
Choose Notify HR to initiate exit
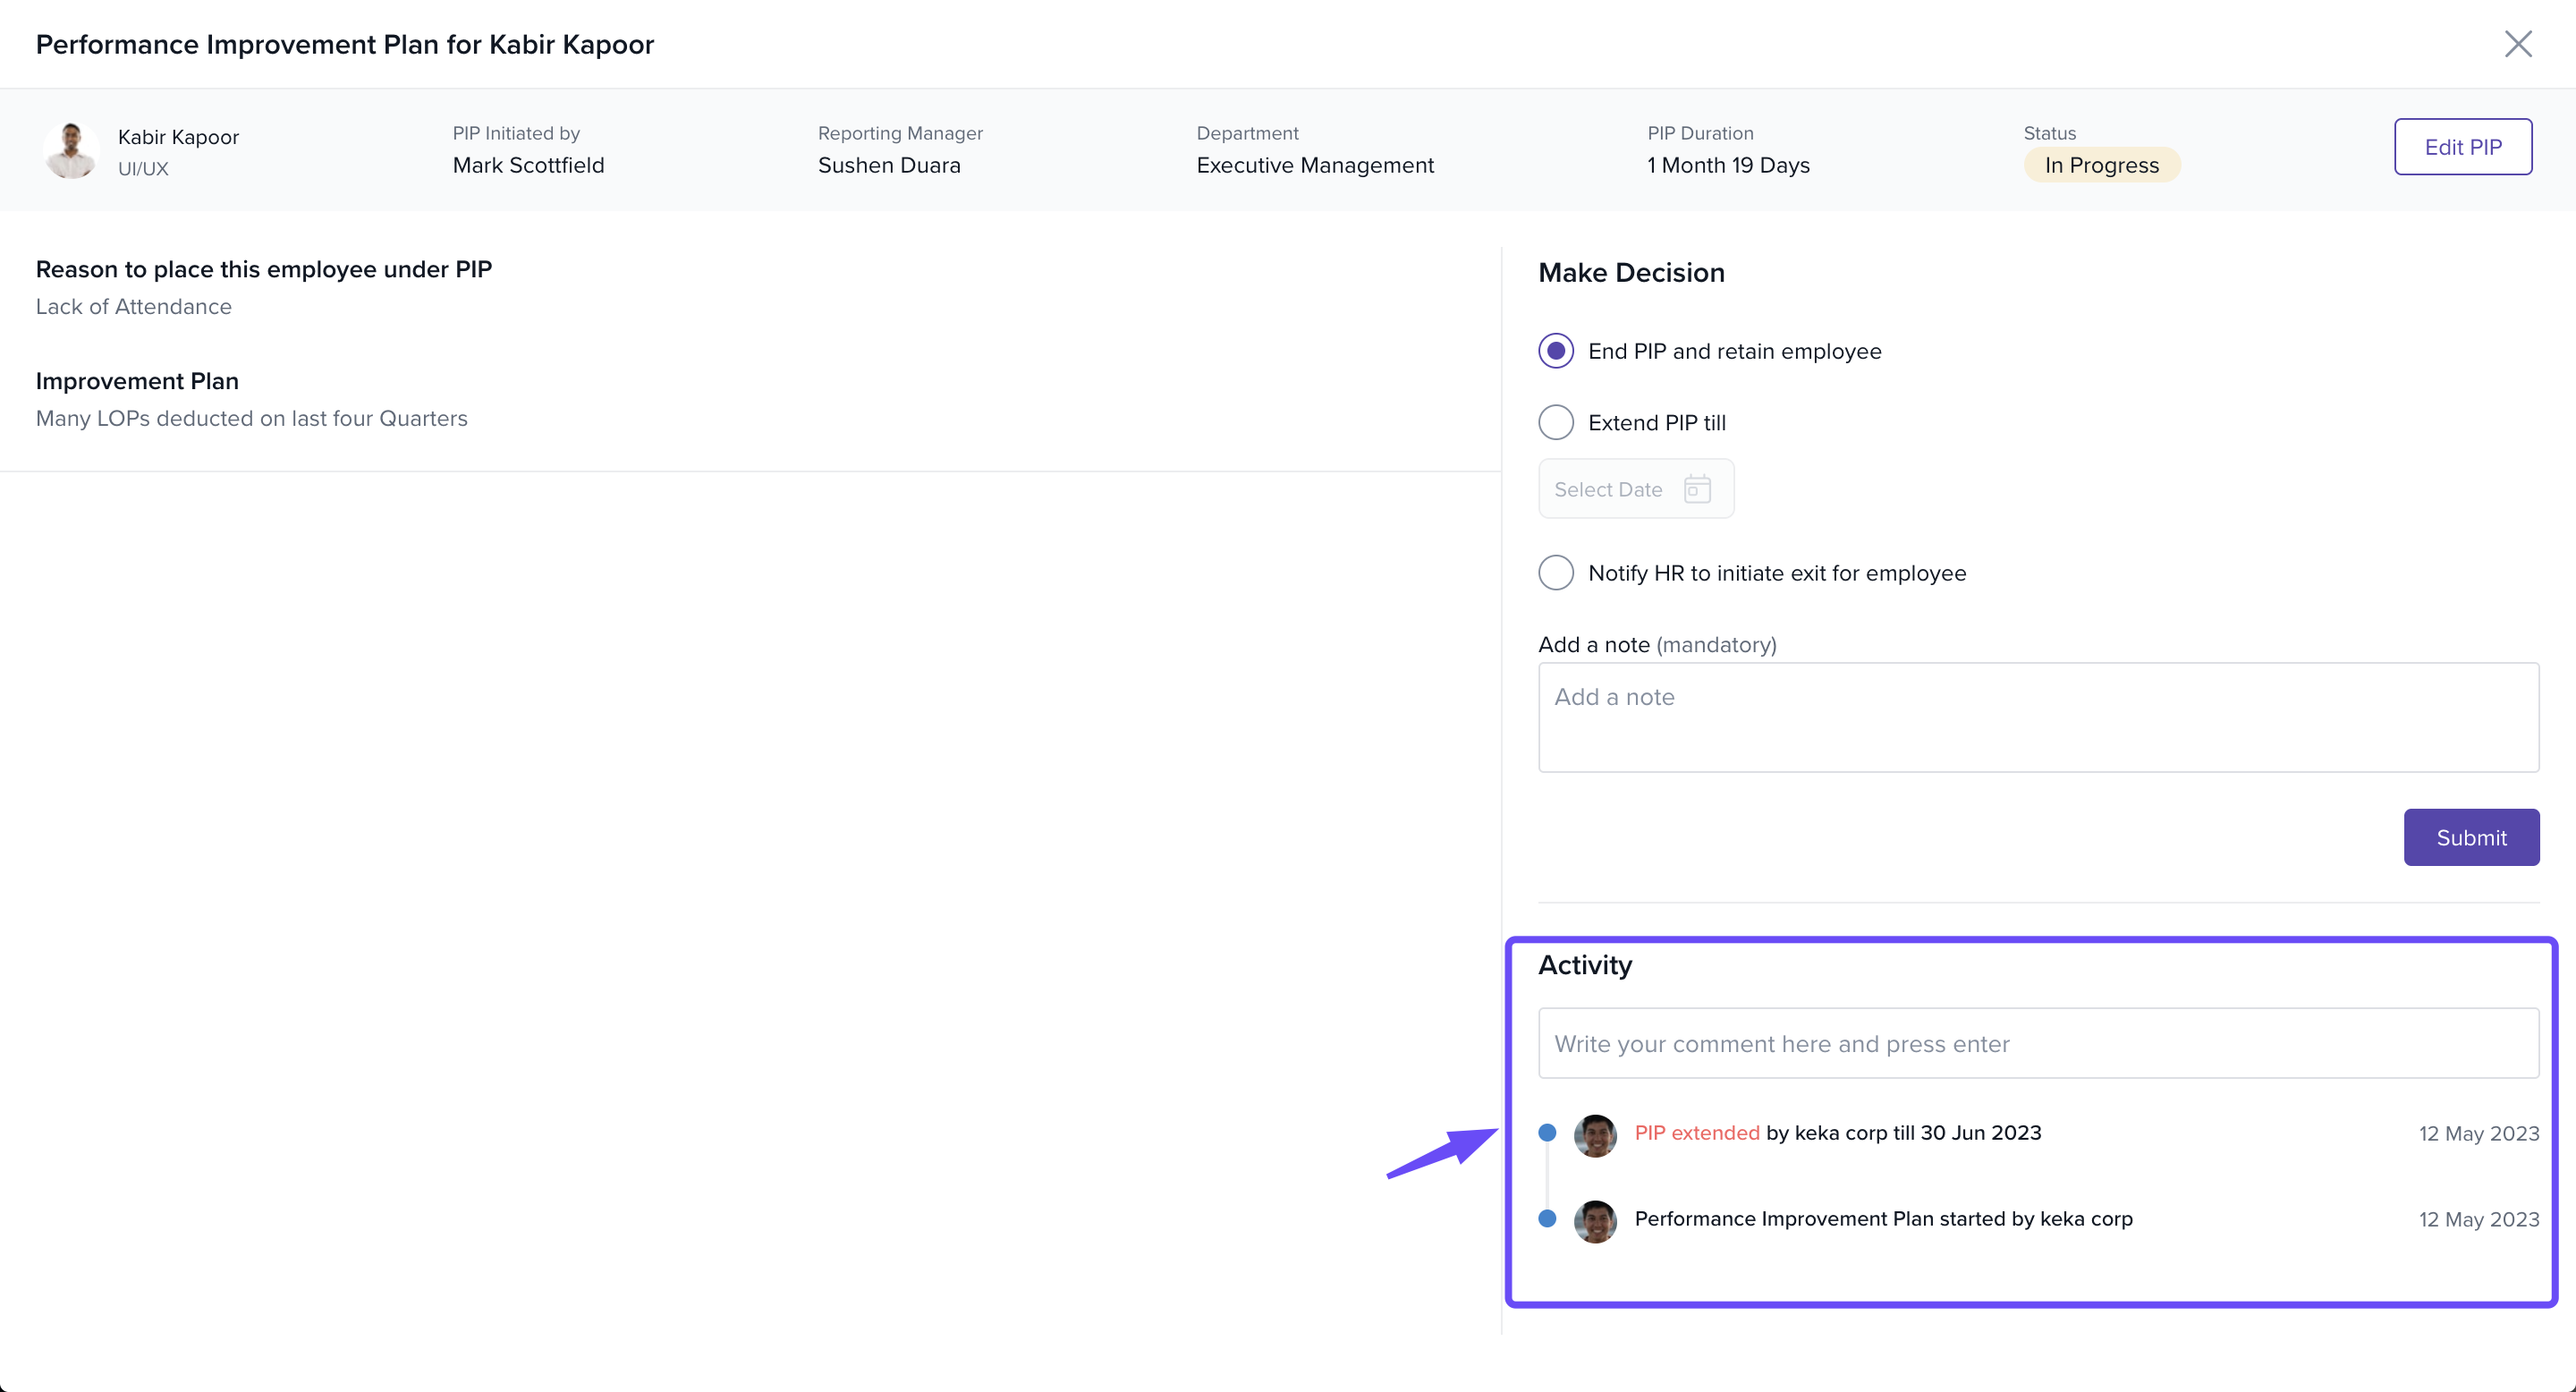coord(1556,573)
